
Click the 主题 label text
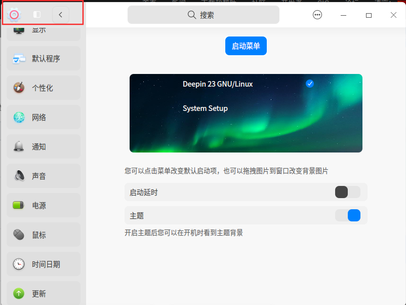(137, 216)
